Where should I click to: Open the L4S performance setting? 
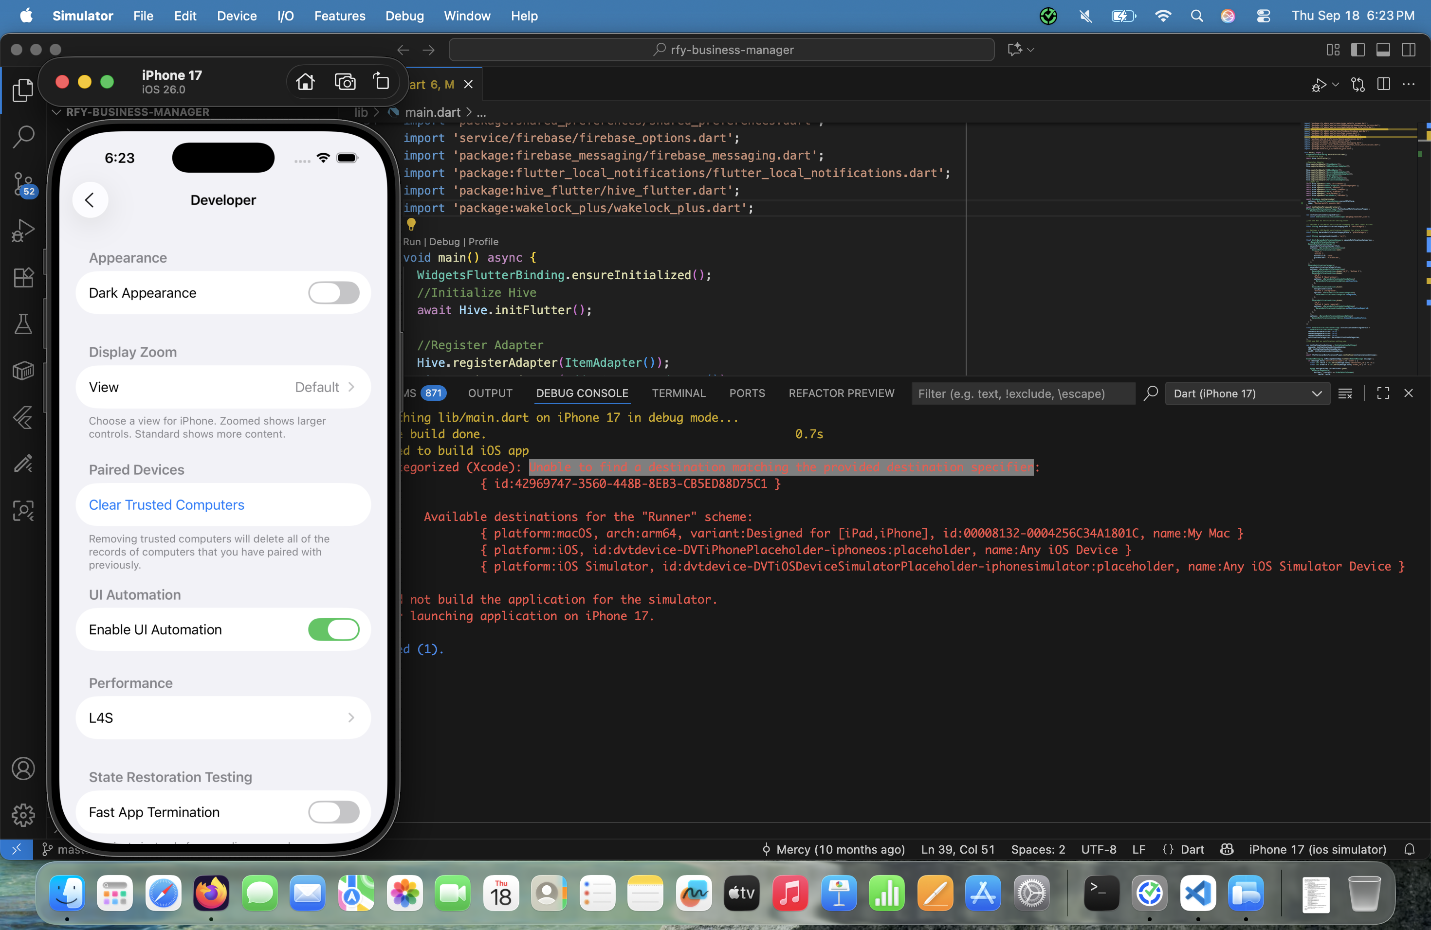tap(223, 718)
